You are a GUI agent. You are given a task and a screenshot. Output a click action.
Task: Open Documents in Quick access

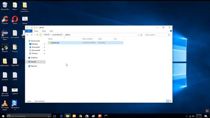[x=36, y=50]
